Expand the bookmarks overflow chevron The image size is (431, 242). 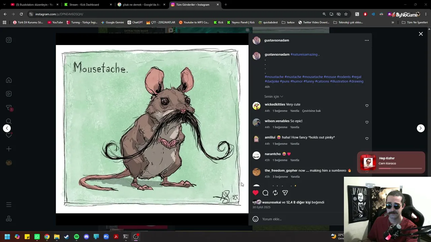click(393, 23)
